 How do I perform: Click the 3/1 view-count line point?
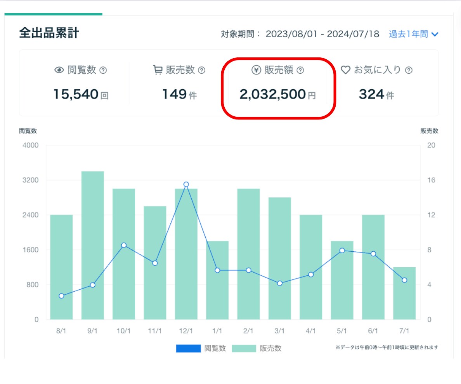click(x=280, y=283)
